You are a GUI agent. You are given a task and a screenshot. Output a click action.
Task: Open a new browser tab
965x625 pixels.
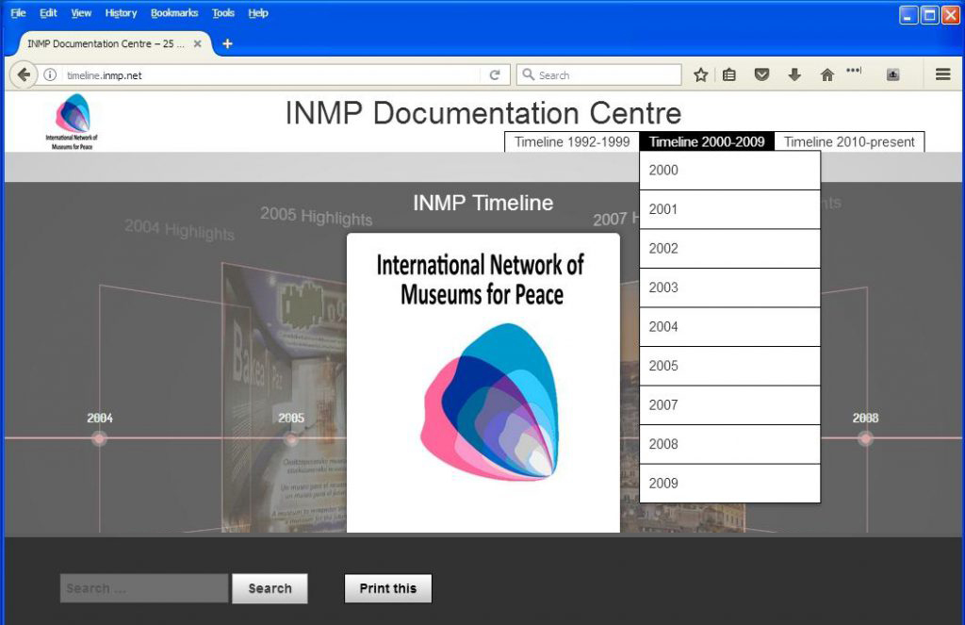point(227,43)
